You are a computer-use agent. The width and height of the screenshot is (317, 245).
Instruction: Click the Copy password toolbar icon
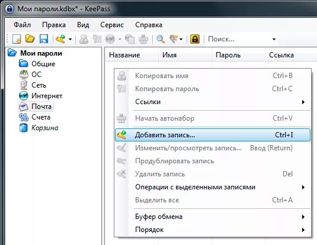97,39
